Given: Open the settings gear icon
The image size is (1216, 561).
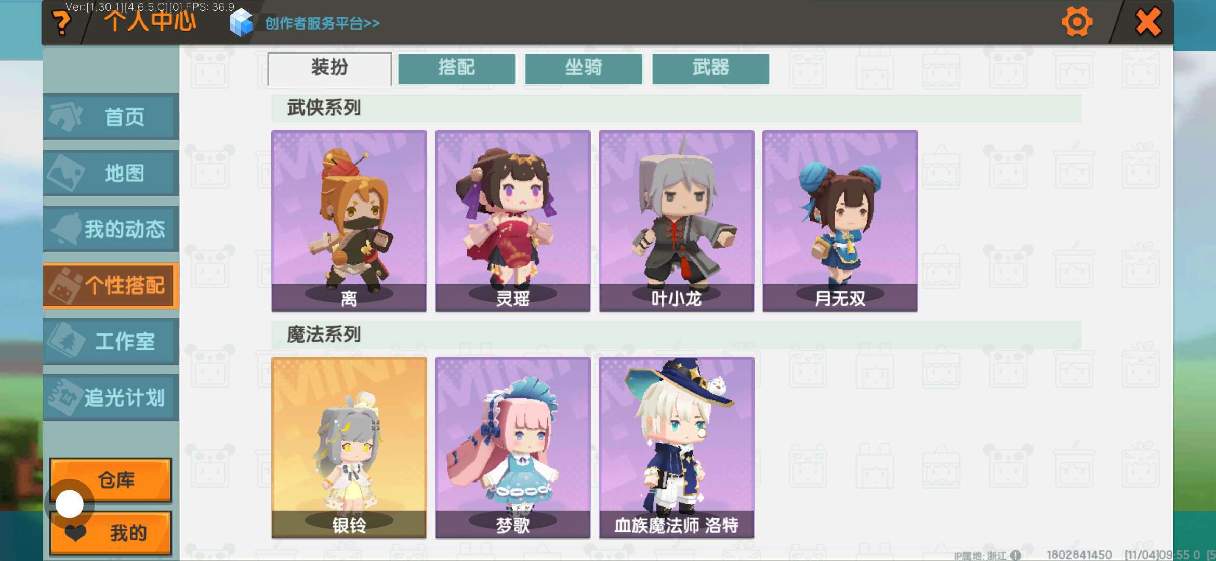Looking at the screenshot, I should pos(1077,22).
